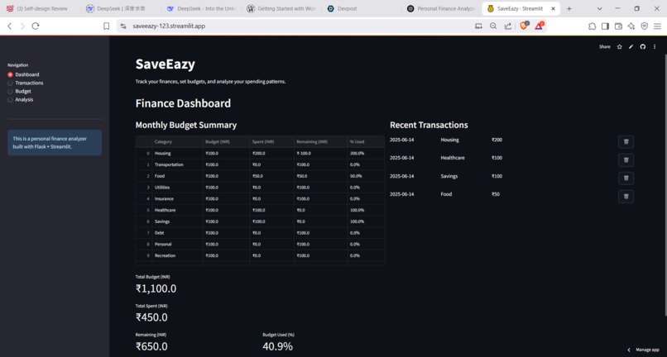667x357 pixels.
Task: Delete the Savings ₹100 transaction
Action: (x=626, y=178)
